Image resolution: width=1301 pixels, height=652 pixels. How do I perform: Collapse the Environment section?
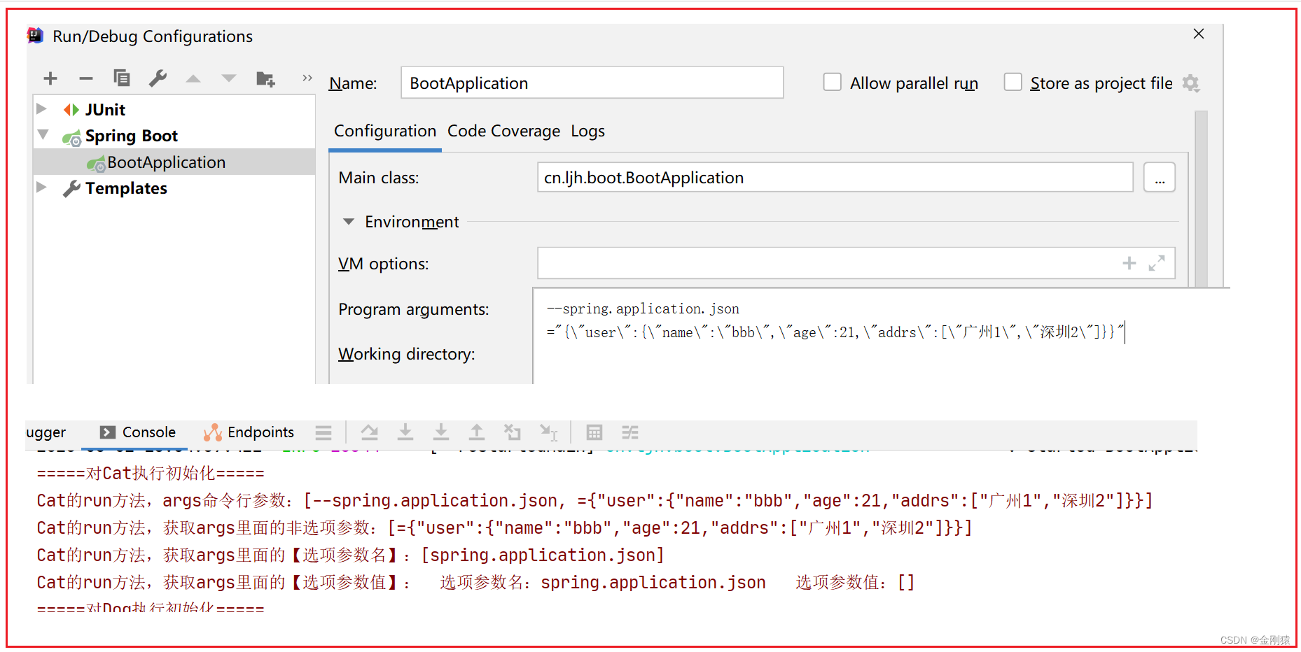[349, 222]
